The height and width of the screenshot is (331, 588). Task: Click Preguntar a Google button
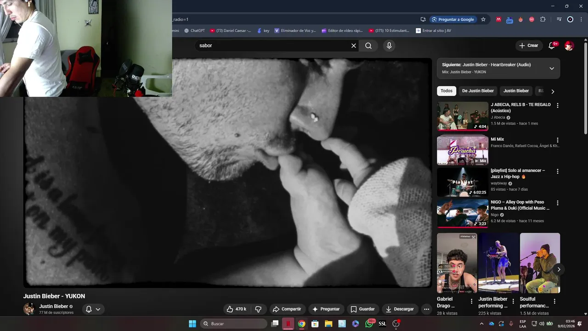tap(452, 19)
